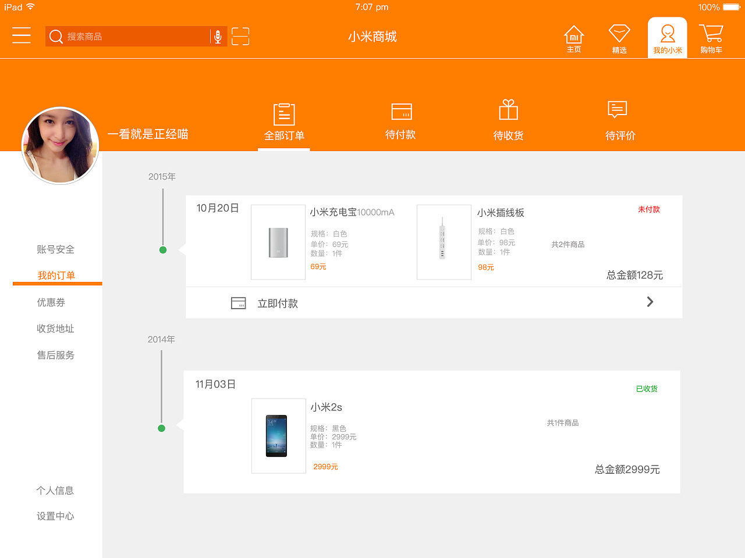745x558 pixels.
Task: Switch to 待收货 tab label
Action: (508, 135)
